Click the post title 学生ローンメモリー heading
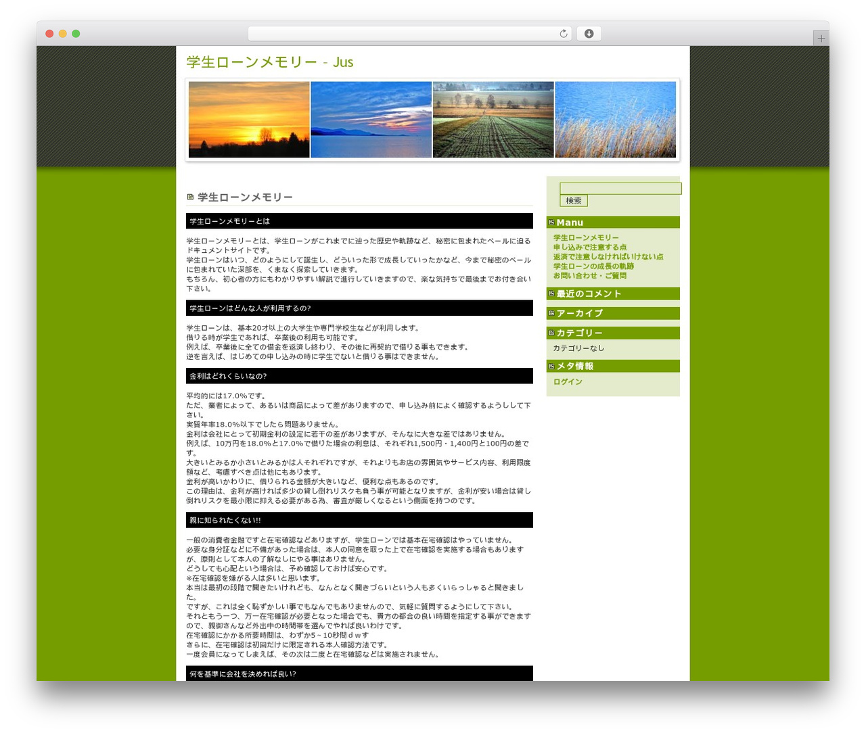The width and height of the screenshot is (866, 733). coord(245,197)
